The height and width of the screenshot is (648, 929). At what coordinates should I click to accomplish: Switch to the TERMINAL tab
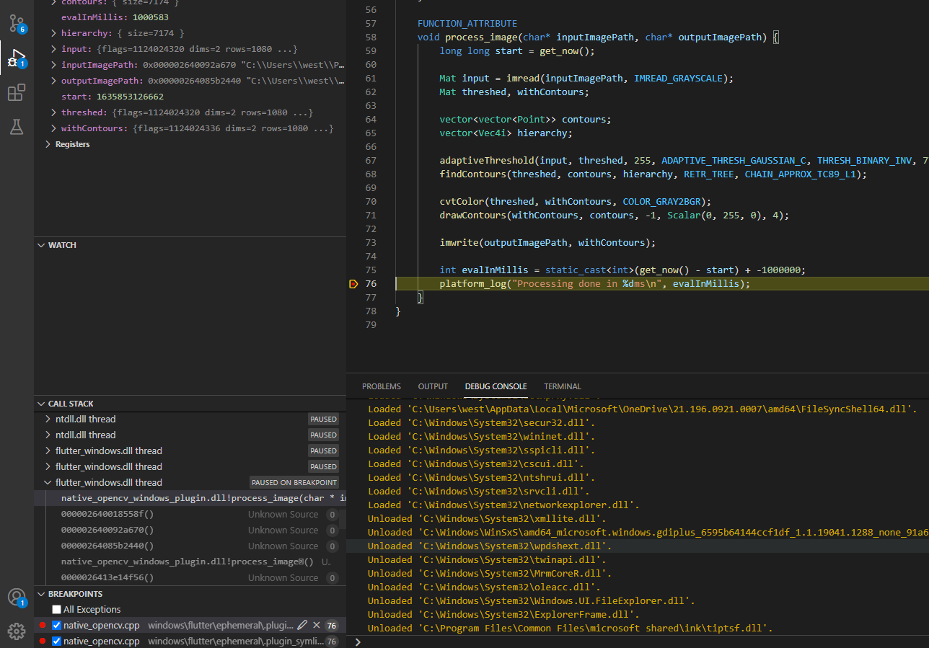pos(562,386)
